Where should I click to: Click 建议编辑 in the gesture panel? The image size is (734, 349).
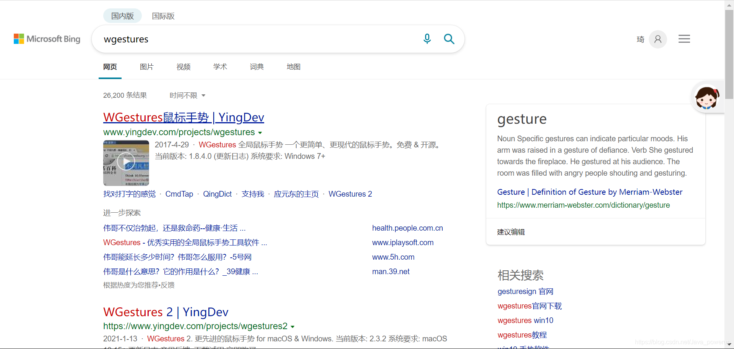point(511,232)
